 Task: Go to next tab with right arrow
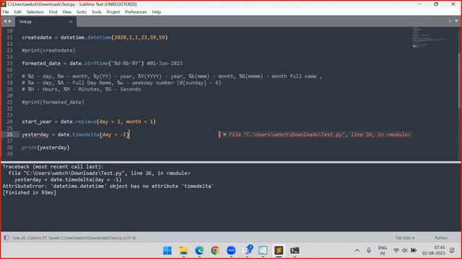(10, 21)
